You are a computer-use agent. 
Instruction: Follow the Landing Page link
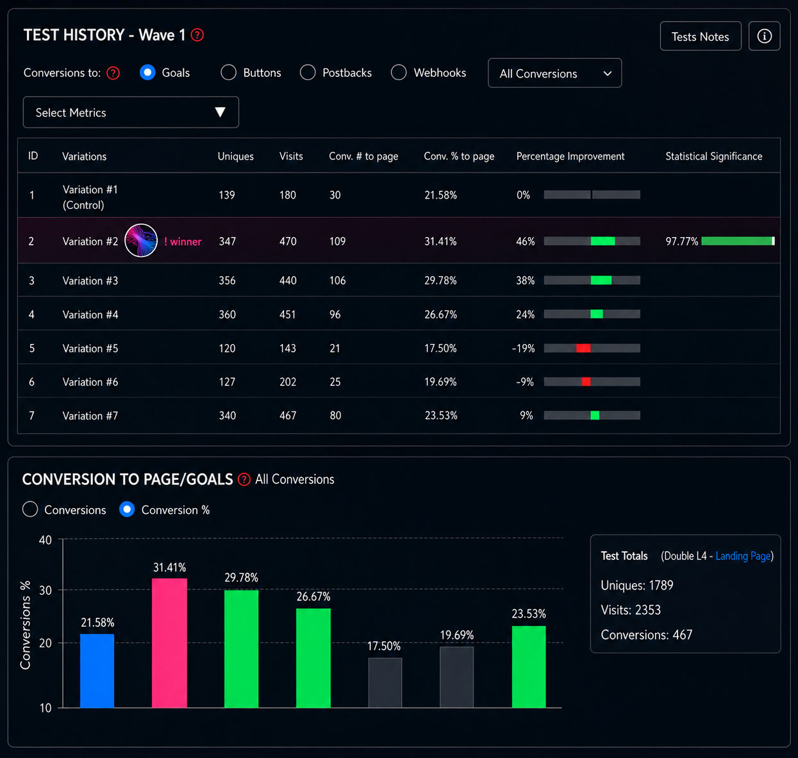click(x=743, y=556)
